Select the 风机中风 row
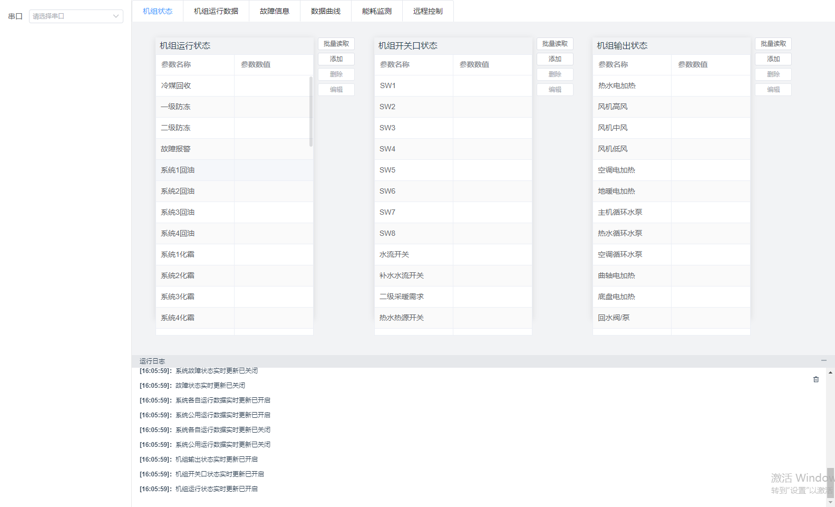The height and width of the screenshot is (507, 835). point(672,128)
